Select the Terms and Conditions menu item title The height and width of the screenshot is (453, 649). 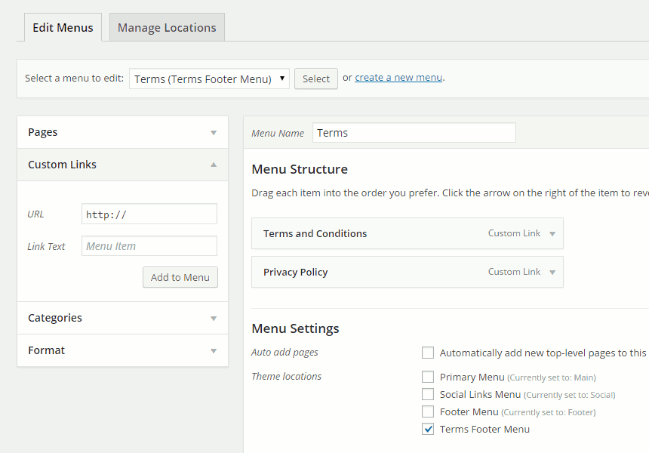(x=315, y=233)
